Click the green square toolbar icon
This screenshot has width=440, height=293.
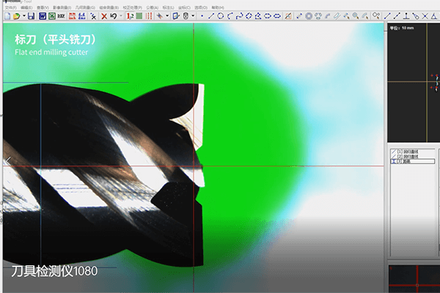[x=139, y=15]
